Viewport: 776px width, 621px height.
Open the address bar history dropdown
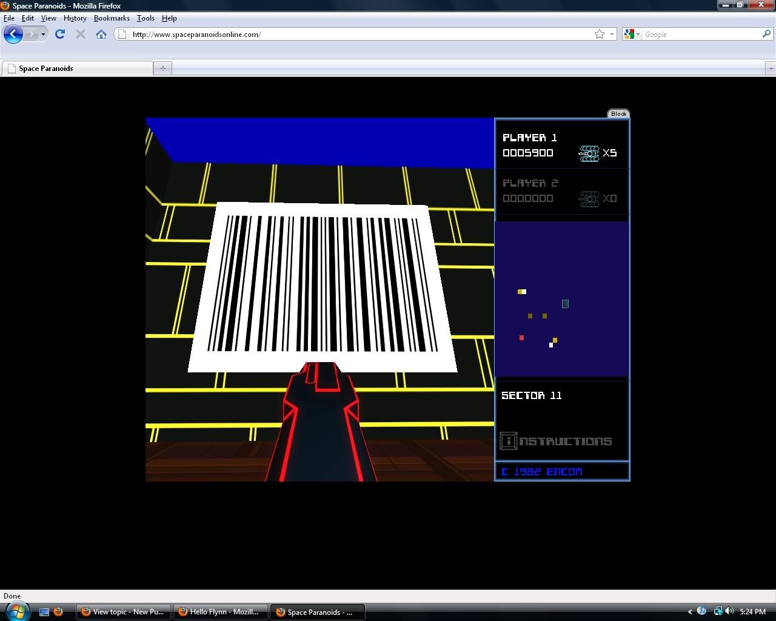coord(612,34)
